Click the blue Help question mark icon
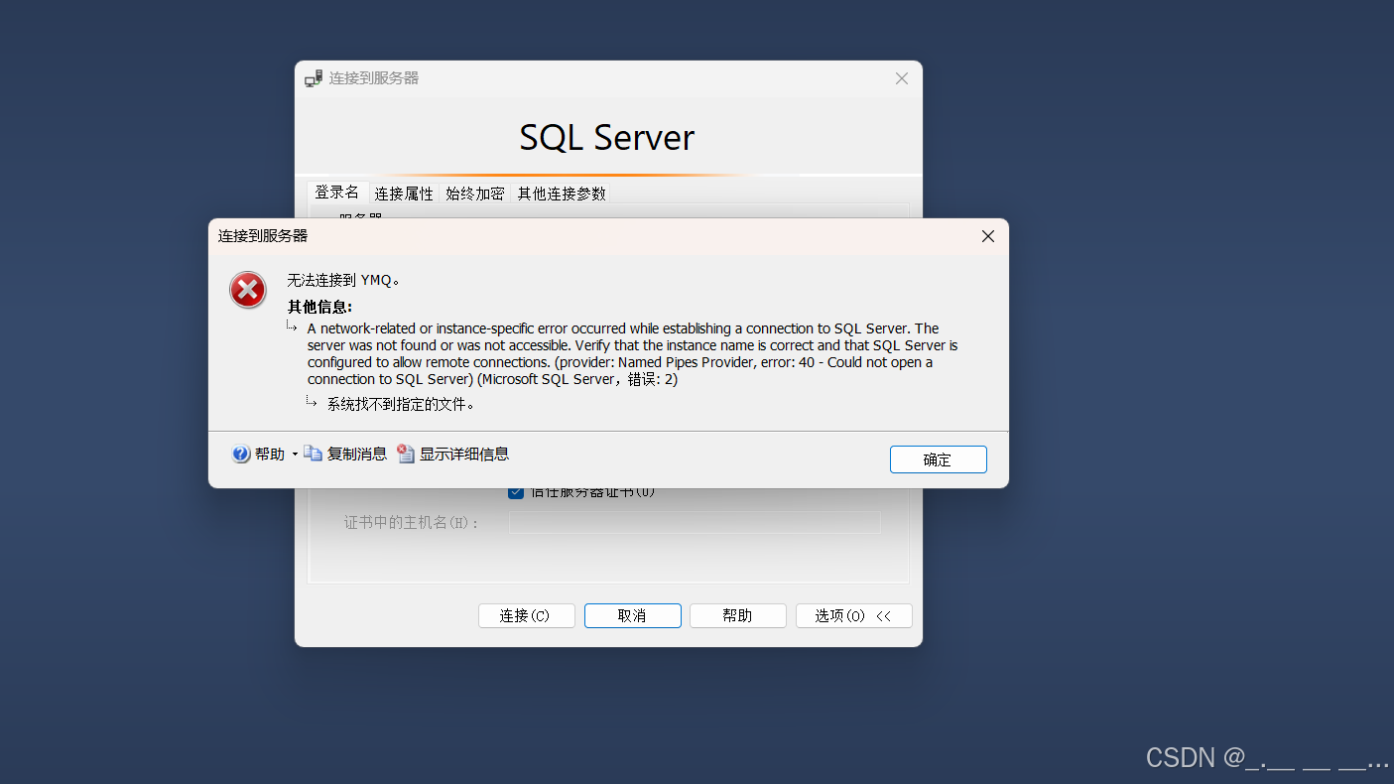 [x=241, y=454]
